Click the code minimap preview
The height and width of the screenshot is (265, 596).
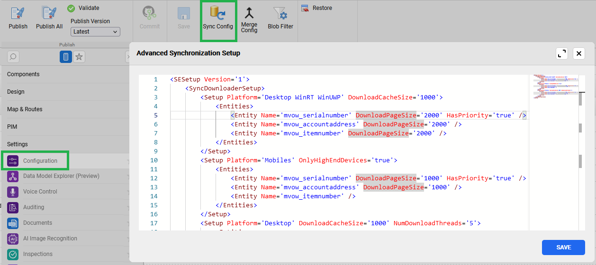click(x=552, y=85)
